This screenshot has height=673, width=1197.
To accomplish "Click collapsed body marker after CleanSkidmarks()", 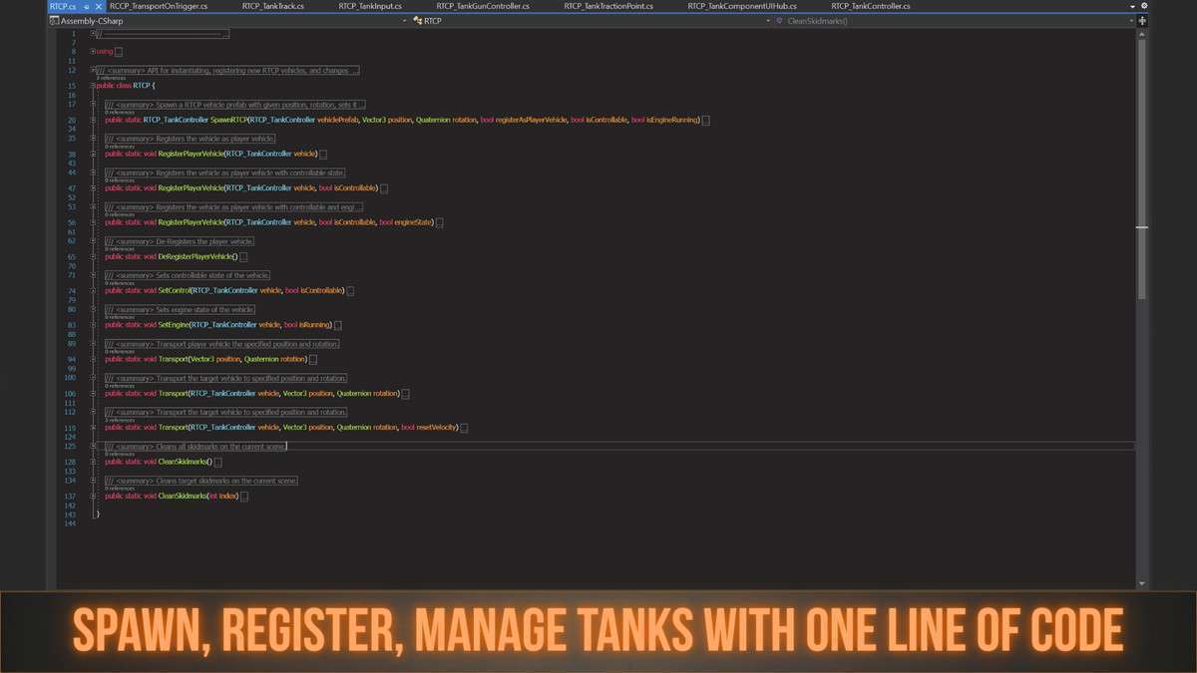I will [x=218, y=462].
